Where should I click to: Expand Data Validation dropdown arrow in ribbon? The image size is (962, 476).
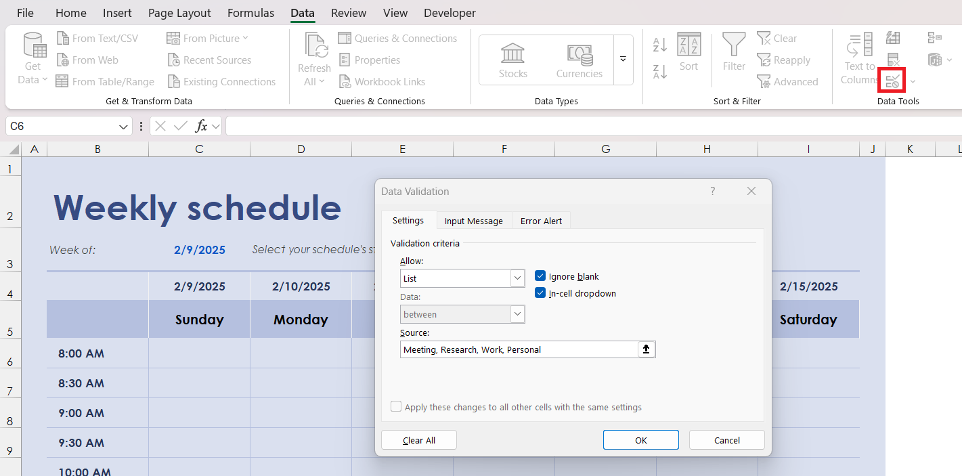click(x=913, y=82)
